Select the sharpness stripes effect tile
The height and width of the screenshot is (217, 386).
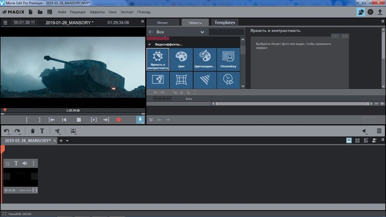click(205, 80)
